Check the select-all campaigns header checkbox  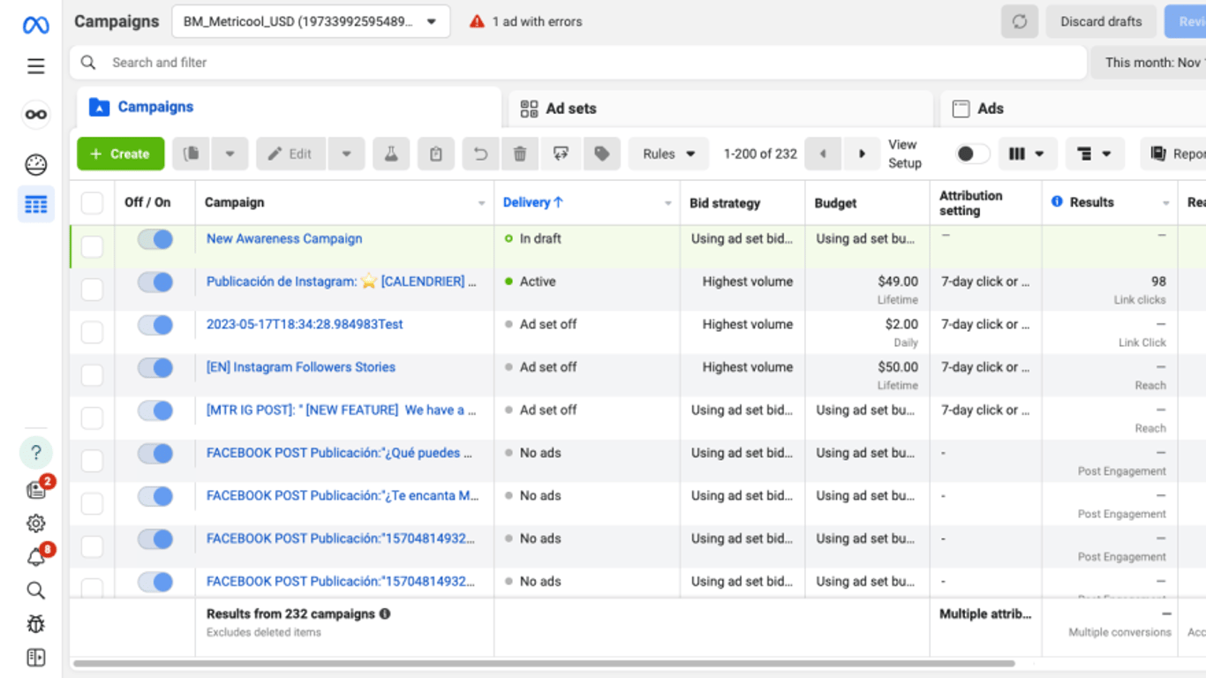point(92,203)
